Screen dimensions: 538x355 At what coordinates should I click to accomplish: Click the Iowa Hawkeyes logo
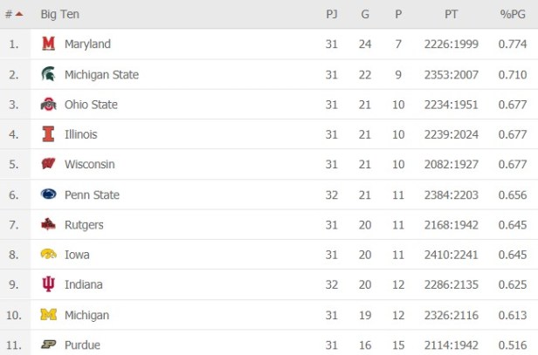(48, 255)
